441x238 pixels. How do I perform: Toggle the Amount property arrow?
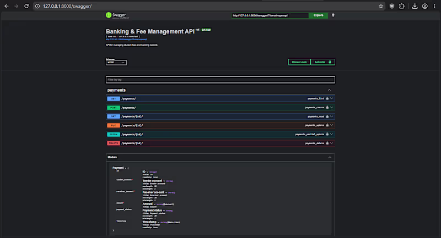point(155,204)
